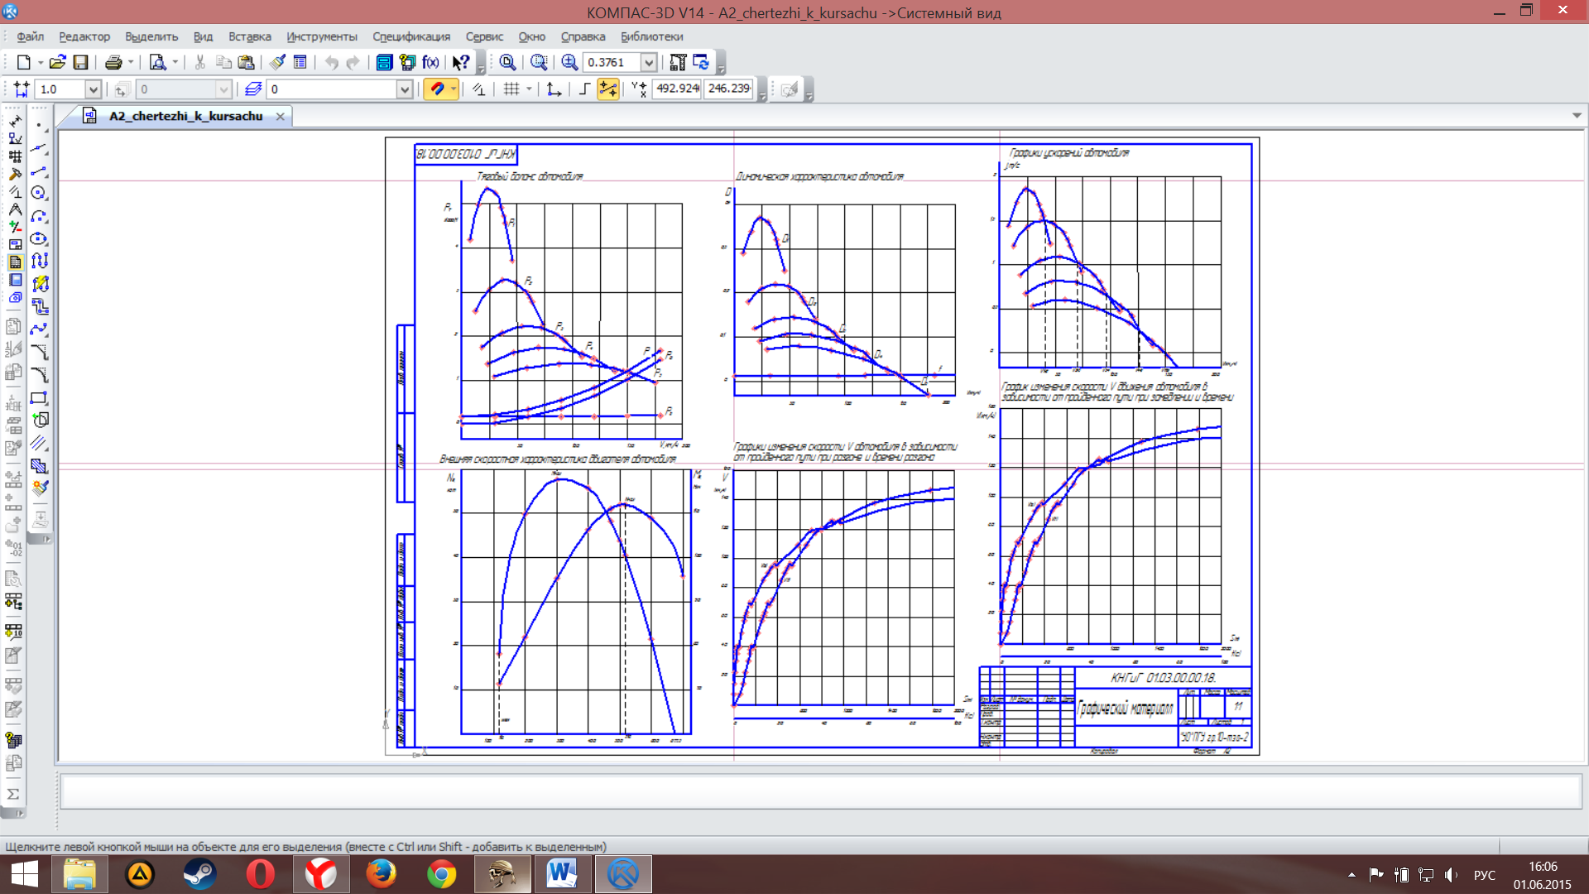
Task: Open the Вид menu
Action: [x=203, y=36]
